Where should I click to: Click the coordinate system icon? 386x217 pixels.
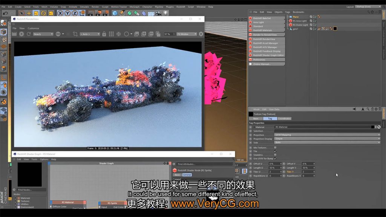(82, 13)
